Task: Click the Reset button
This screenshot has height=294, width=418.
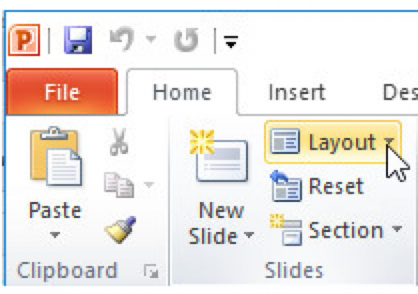Action: 317,187
